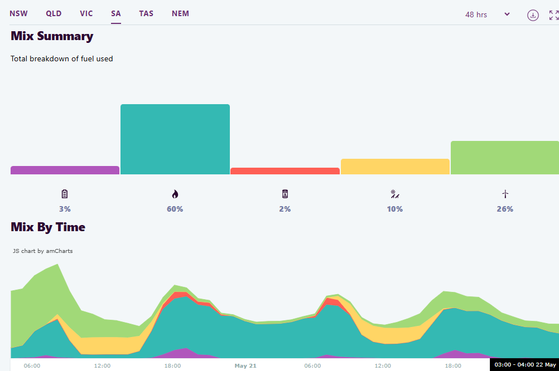
Task: Click the purple battery summary bar
Action: click(65, 170)
